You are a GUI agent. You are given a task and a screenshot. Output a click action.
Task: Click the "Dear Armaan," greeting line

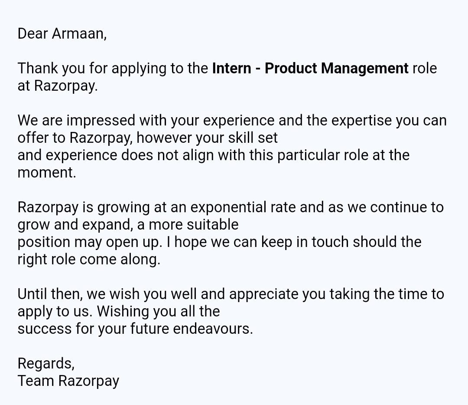pos(62,33)
